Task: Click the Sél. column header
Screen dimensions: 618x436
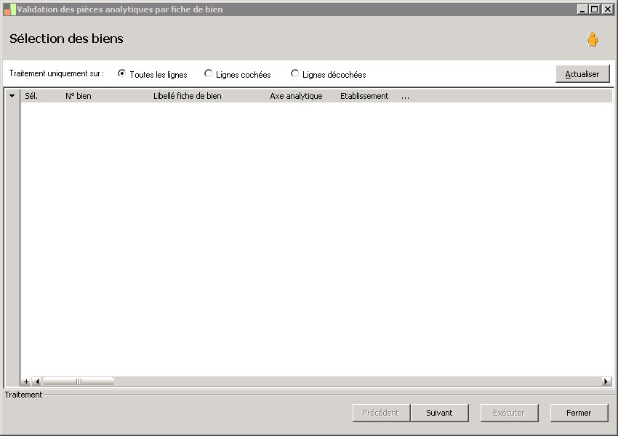Action: coord(31,96)
